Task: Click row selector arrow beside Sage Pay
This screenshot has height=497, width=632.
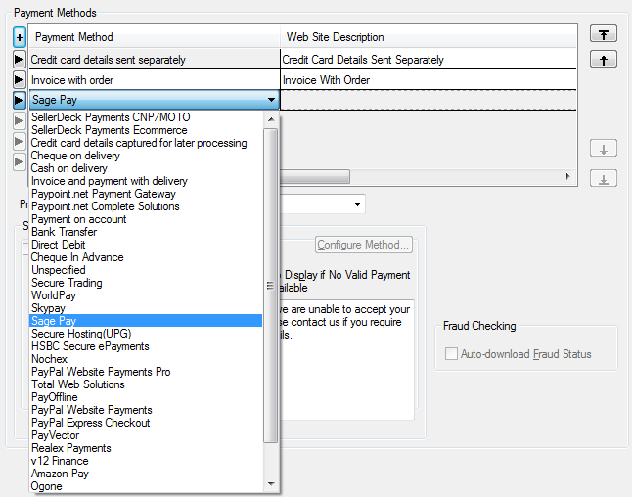Action: tap(20, 100)
